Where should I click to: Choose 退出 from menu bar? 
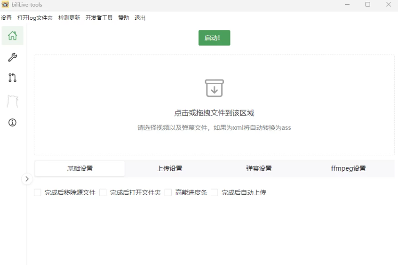(140, 18)
